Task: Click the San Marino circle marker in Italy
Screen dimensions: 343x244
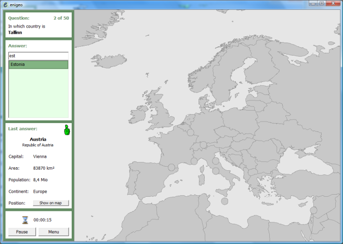Action: coord(215,161)
